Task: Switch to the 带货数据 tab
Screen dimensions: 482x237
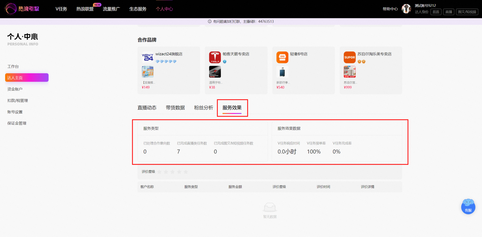Action: tap(175, 108)
